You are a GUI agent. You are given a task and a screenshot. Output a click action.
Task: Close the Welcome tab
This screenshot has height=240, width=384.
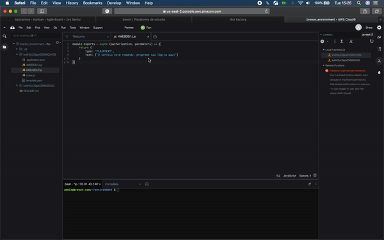[x=108, y=36]
